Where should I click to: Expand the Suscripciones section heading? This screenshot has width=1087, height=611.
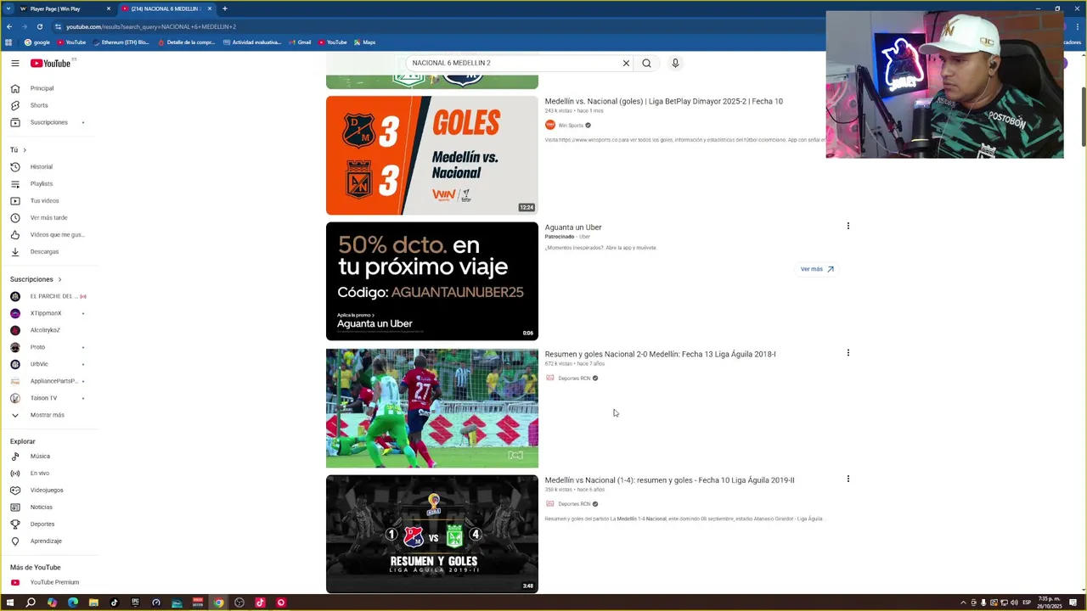point(36,279)
